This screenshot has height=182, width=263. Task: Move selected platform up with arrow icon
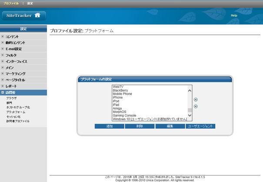click(x=196, y=99)
